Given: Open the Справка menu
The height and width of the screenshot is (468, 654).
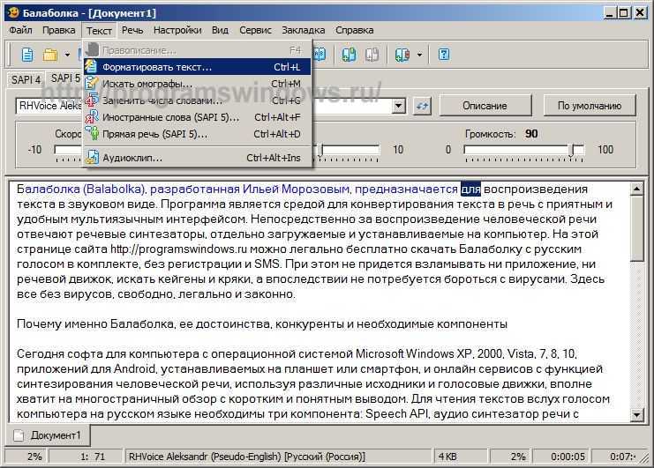Looking at the screenshot, I should pyautogui.click(x=355, y=30).
